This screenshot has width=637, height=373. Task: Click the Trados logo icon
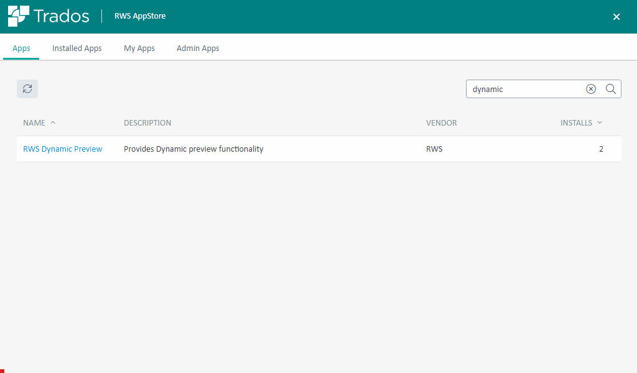tap(18, 16)
